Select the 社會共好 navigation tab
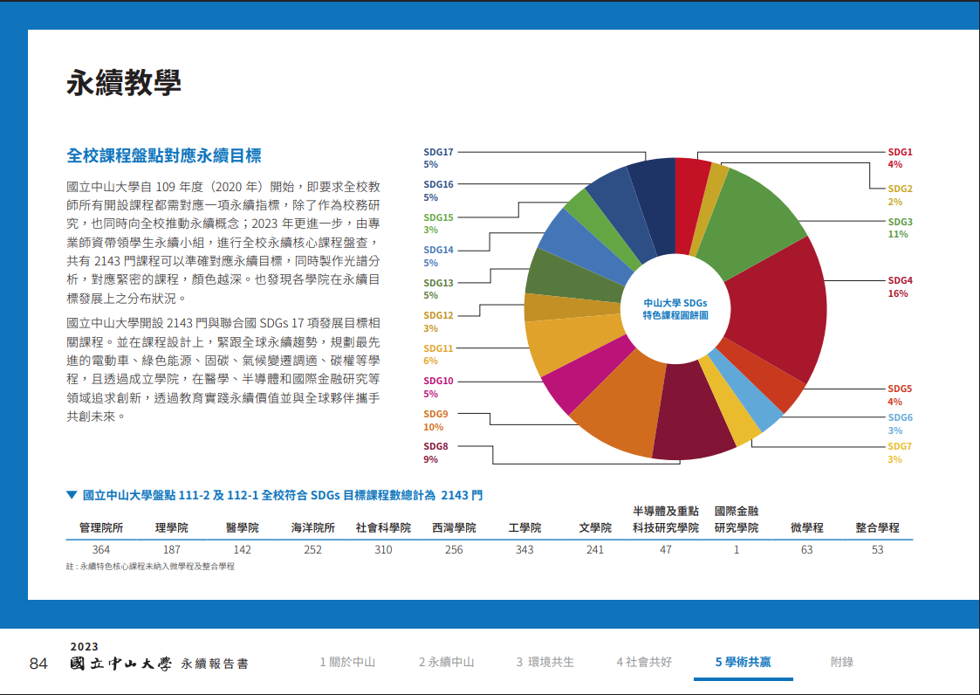The image size is (980, 695). [644, 662]
